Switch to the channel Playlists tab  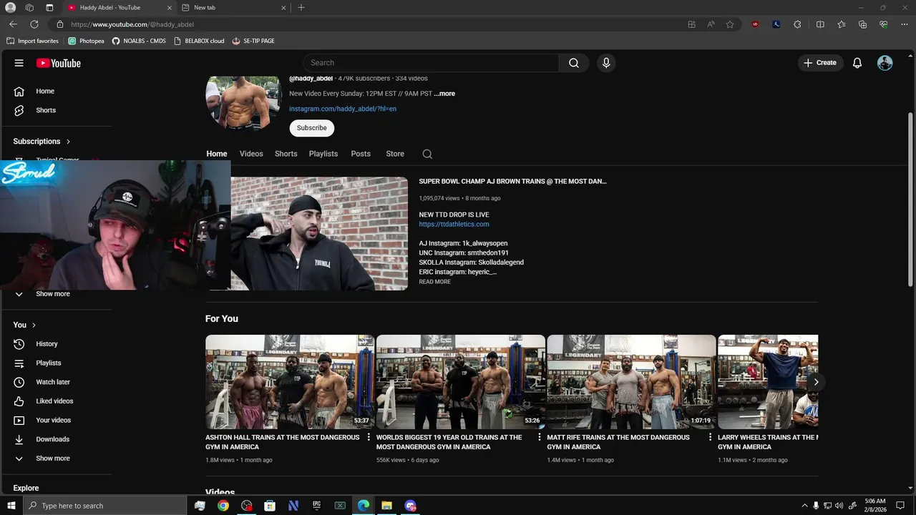tap(323, 154)
